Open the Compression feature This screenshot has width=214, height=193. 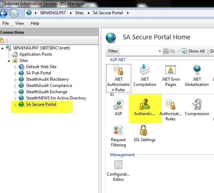pos(197,107)
